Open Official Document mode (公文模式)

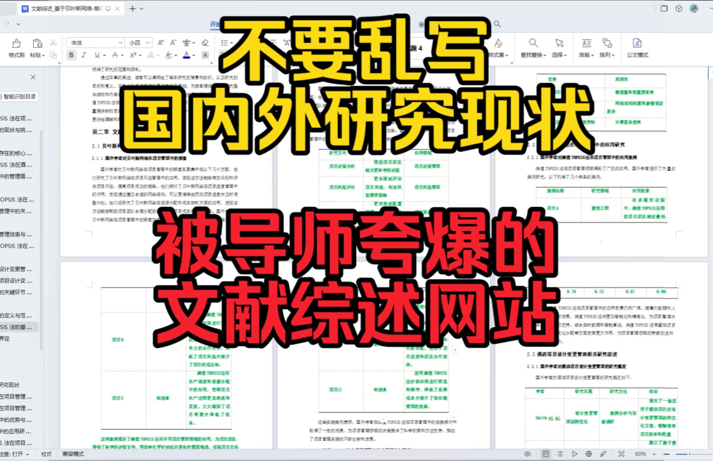point(637,48)
